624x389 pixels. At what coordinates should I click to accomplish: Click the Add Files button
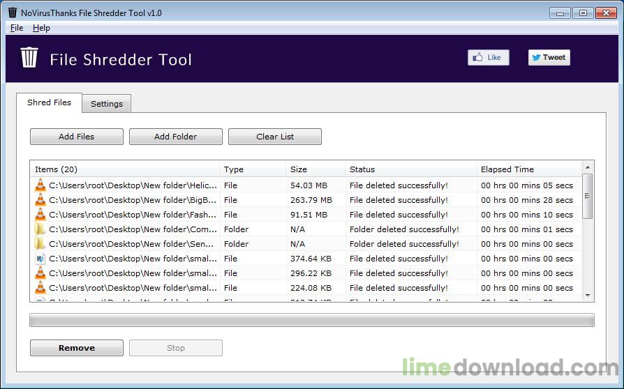pyautogui.click(x=76, y=137)
